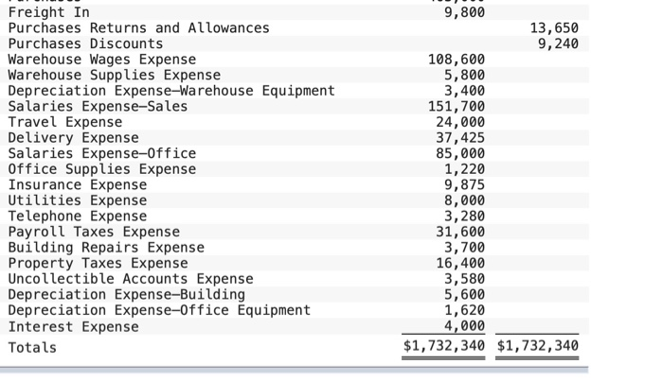Image resolution: width=663 pixels, height=382 pixels.
Task: Select the Delivery Expense label
Action: (73, 138)
